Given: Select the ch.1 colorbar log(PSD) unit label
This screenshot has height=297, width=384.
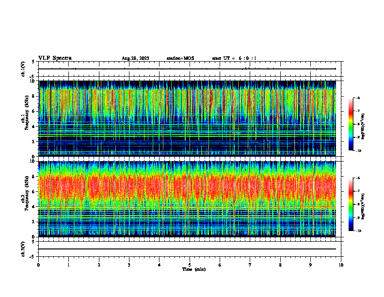Looking at the screenshot, I should coord(363,126).
